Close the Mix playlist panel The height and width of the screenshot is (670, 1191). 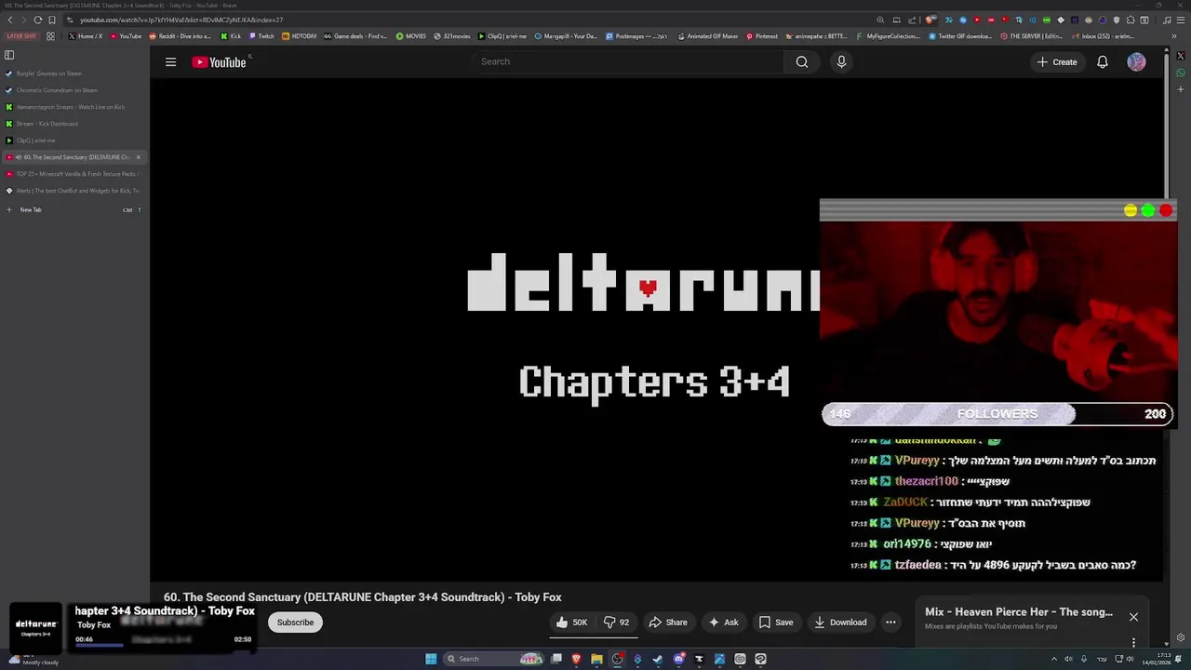[x=1133, y=617]
